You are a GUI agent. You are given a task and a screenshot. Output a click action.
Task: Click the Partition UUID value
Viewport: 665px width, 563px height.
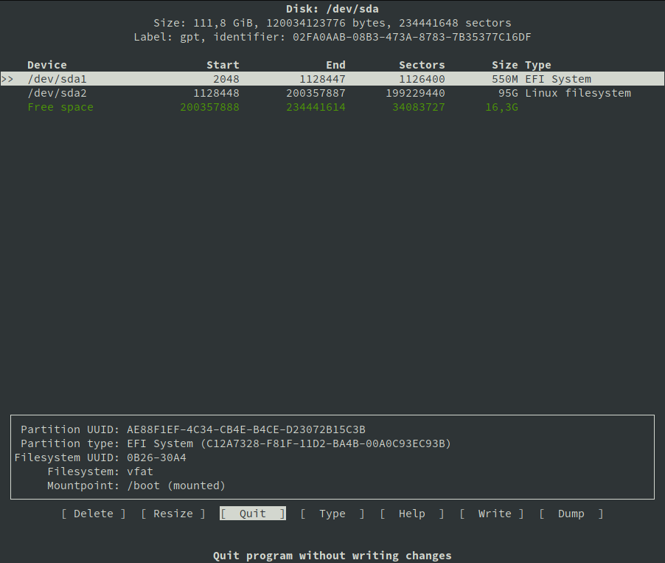[246, 429]
